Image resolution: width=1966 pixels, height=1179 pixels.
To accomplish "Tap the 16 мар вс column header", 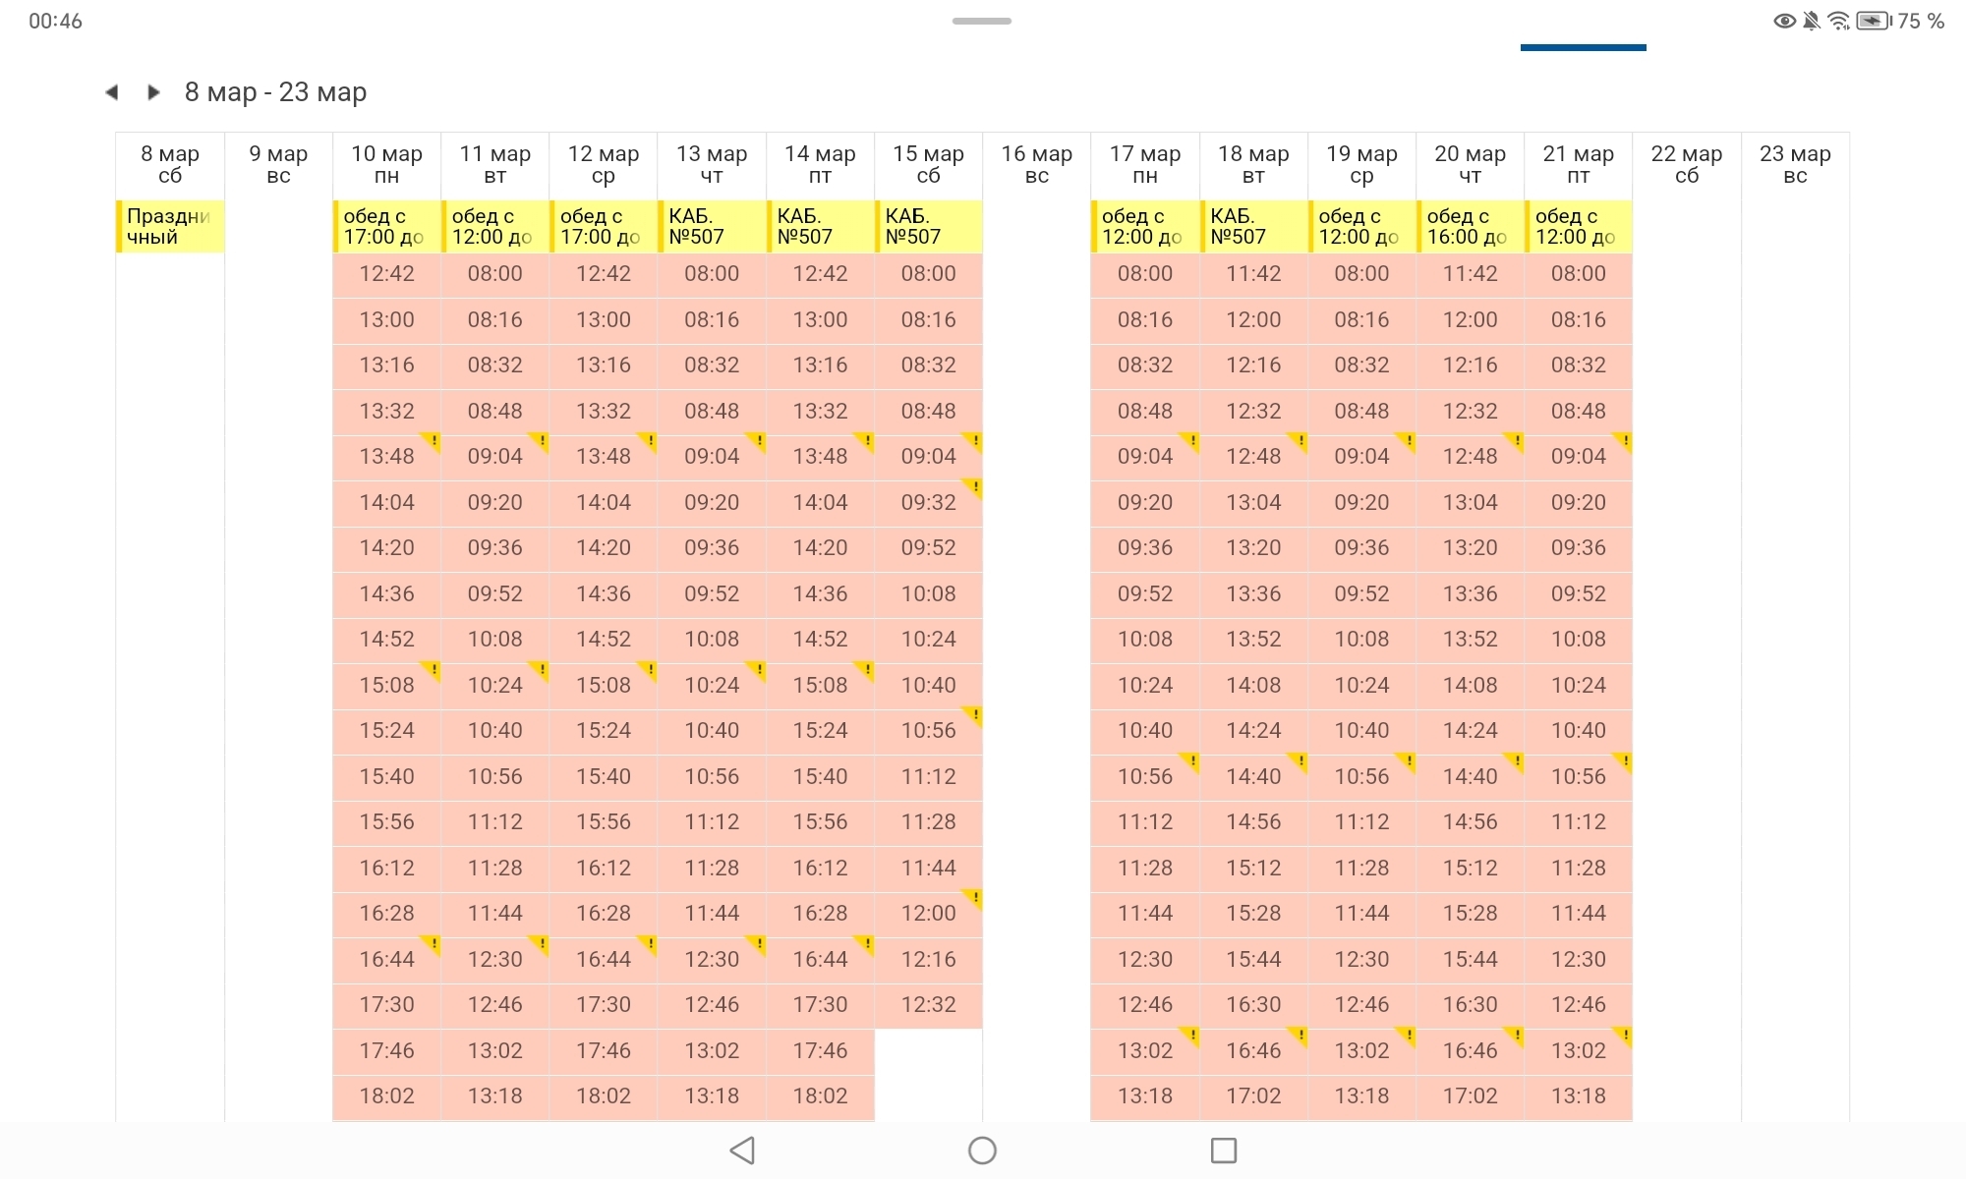I will coord(1036,164).
